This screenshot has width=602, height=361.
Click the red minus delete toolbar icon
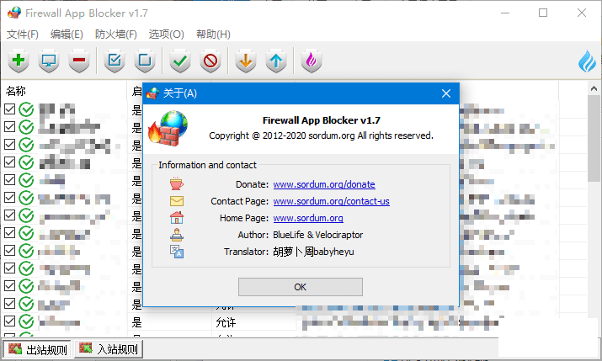click(x=79, y=61)
